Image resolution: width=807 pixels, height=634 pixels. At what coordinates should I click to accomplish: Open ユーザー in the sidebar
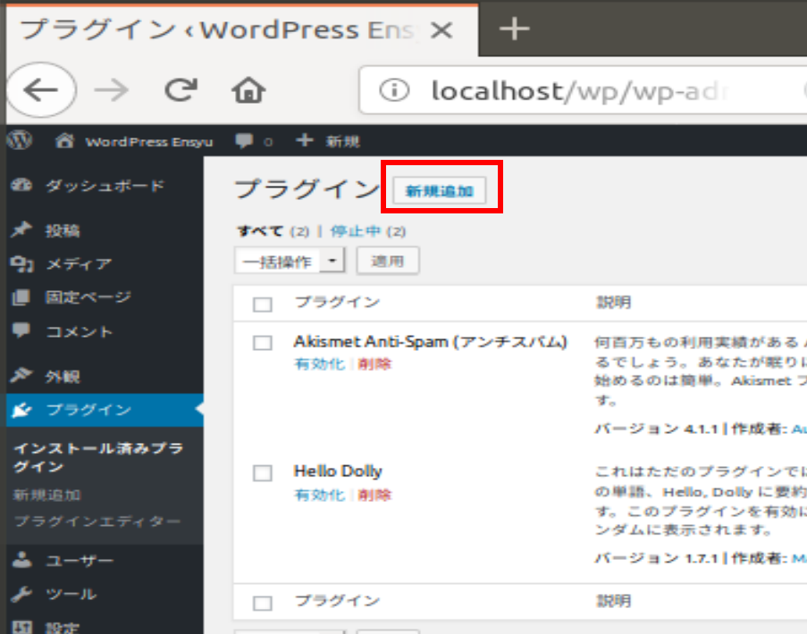tap(105, 560)
